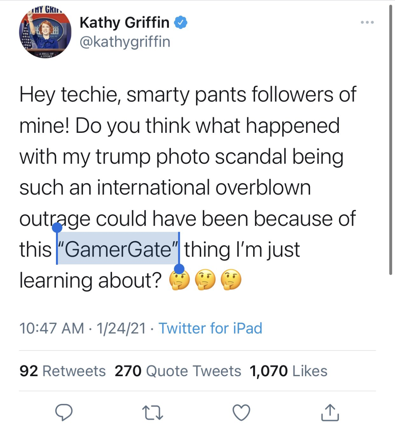Tap the Kathy Griffin display name
The height and width of the screenshot is (430, 395).
coord(124,23)
